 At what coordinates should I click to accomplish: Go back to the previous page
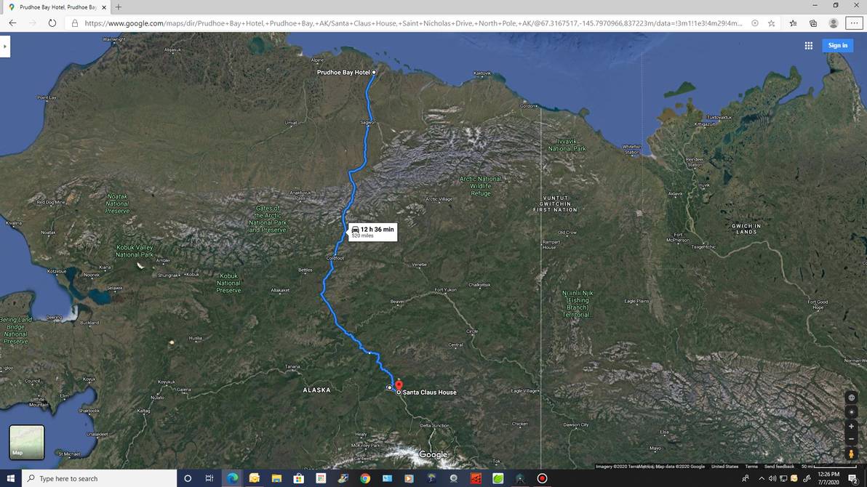click(x=12, y=23)
